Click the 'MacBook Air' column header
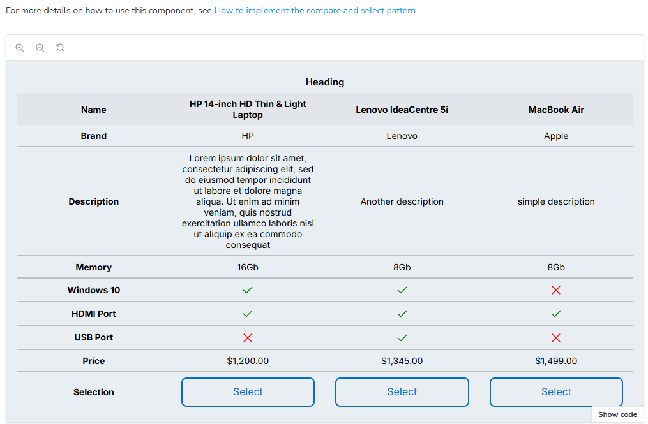The width and height of the screenshot is (648, 424). pyautogui.click(x=556, y=110)
